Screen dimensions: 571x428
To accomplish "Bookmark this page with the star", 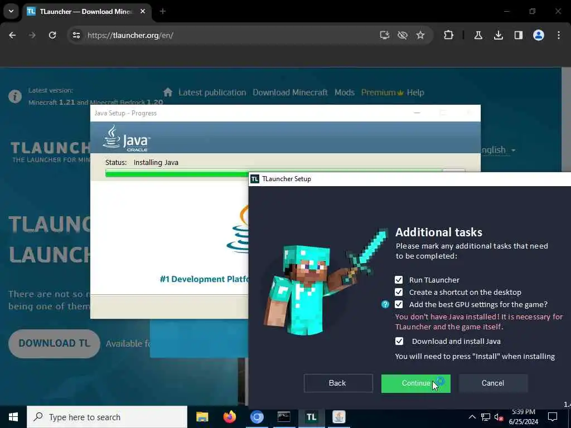I will pos(420,35).
